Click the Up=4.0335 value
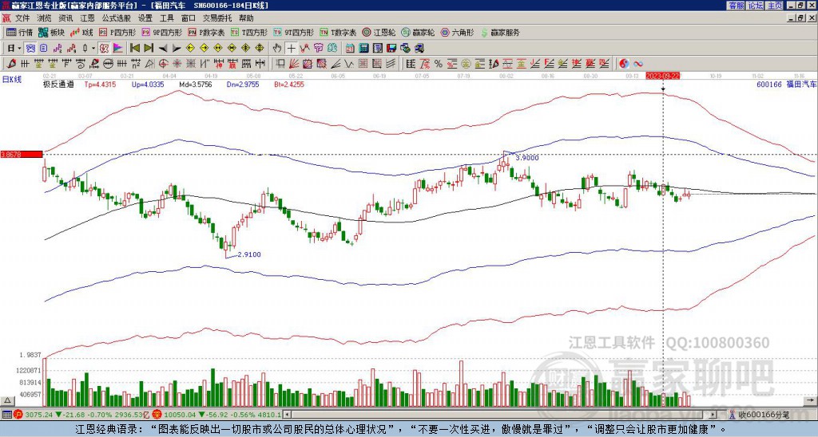Viewport: 818px width, 437px height. click(148, 85)
